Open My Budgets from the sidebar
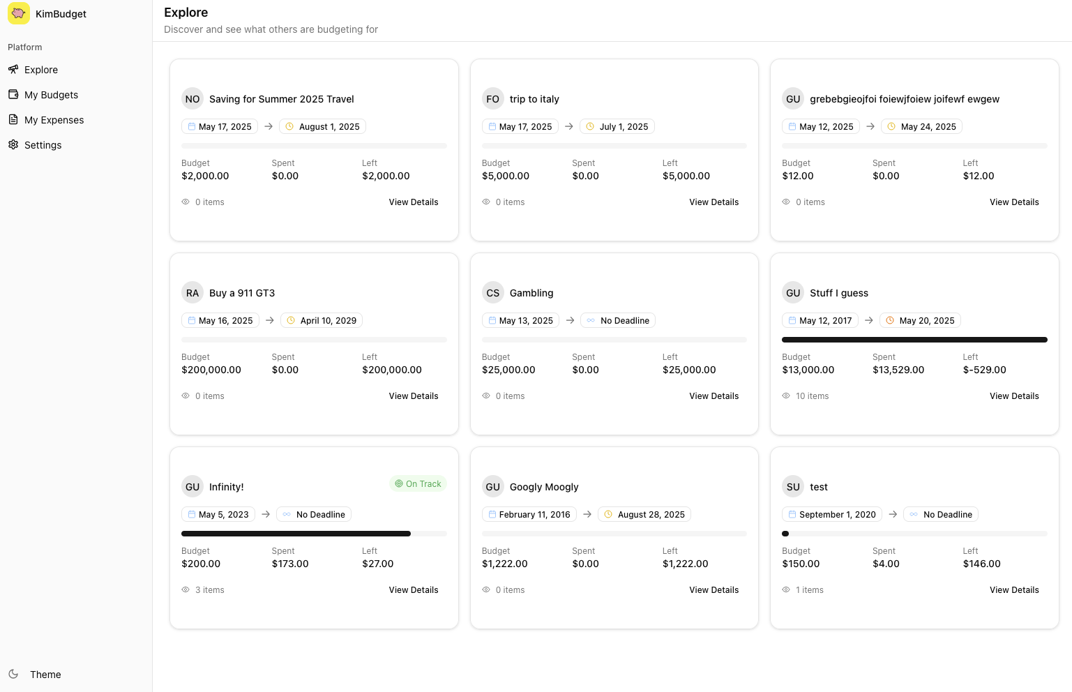The height and width of the screenshot is (692, 1072). coord(51,95)
